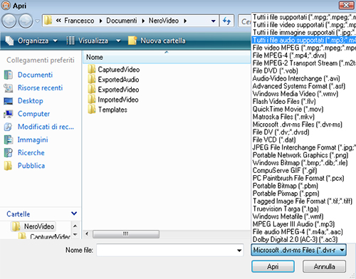
Task: Choose Tutti i file immagine supportati filter
Action: click(x=304, y=32)
